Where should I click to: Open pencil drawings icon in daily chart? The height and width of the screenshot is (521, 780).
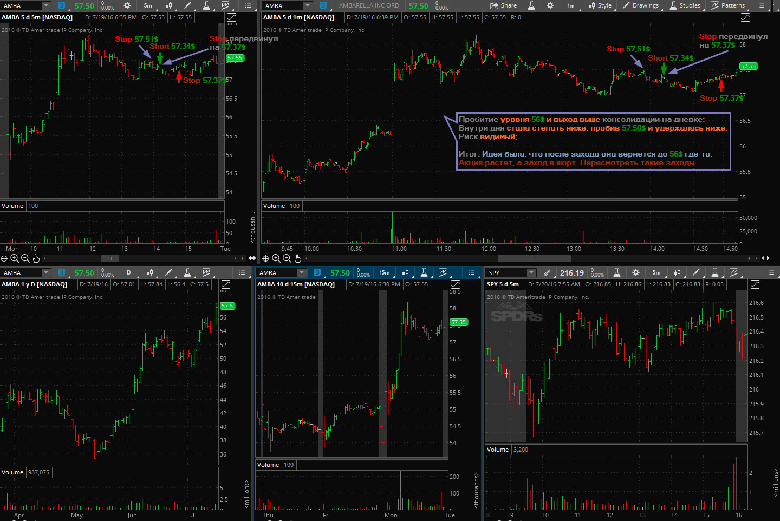coord(168,272)
